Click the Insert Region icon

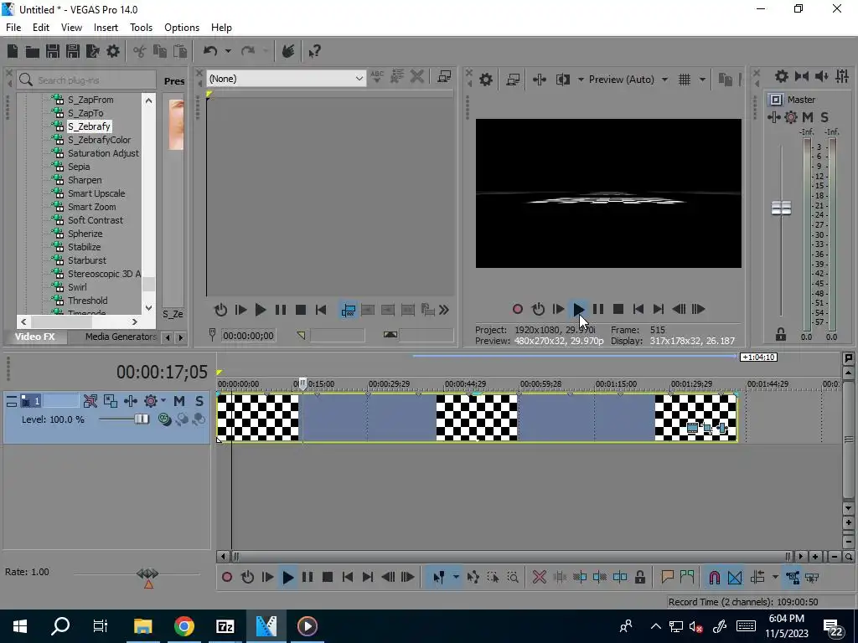(687, 578)
